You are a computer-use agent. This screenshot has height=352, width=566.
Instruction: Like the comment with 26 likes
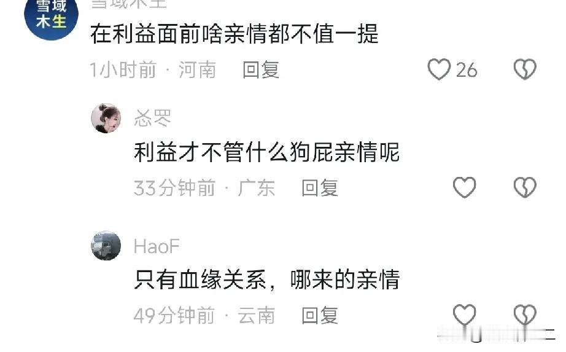(x=438, y=69)
